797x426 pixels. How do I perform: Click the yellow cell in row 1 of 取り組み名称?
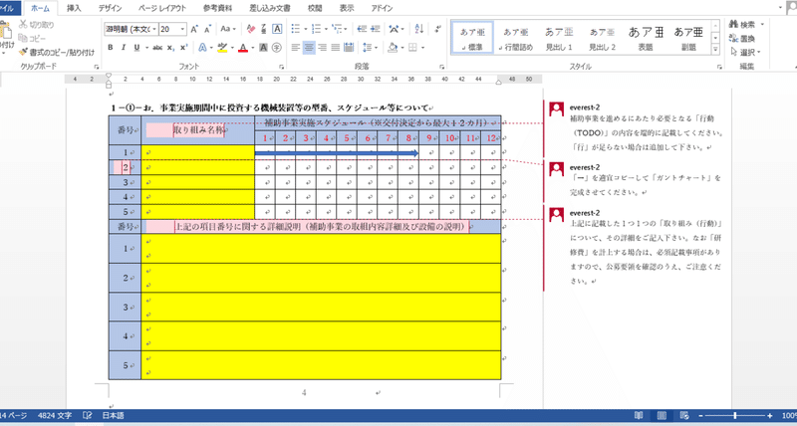coord(198,152)
